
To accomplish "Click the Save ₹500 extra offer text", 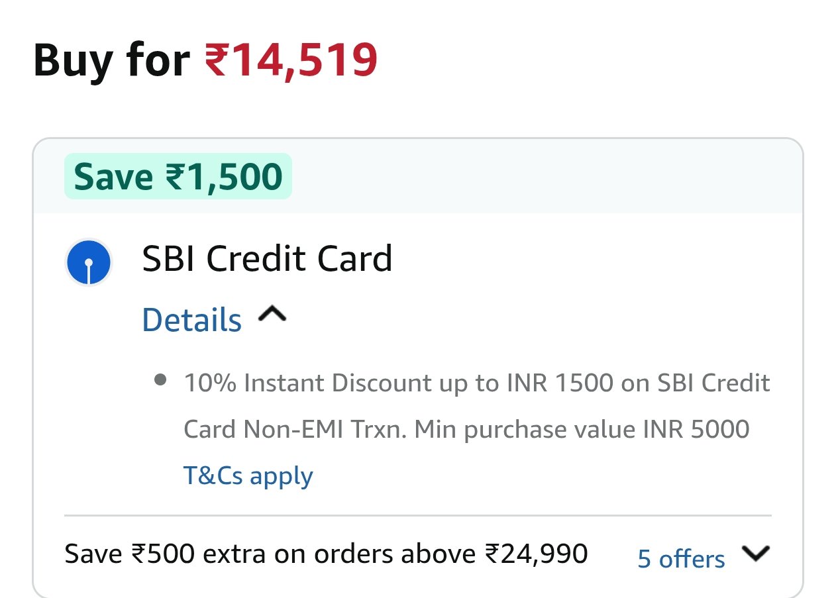I will coord(326,554).
